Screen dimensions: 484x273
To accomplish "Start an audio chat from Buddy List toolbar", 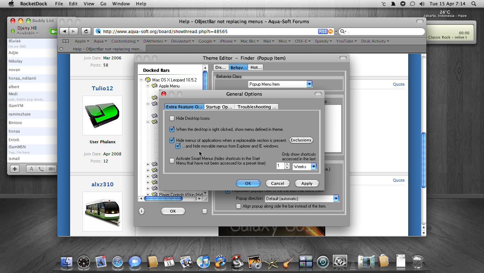I will click(41, 169).
